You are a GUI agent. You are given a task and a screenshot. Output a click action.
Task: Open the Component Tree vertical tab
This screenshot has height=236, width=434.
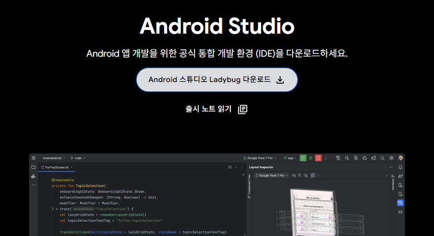point(249,186)
